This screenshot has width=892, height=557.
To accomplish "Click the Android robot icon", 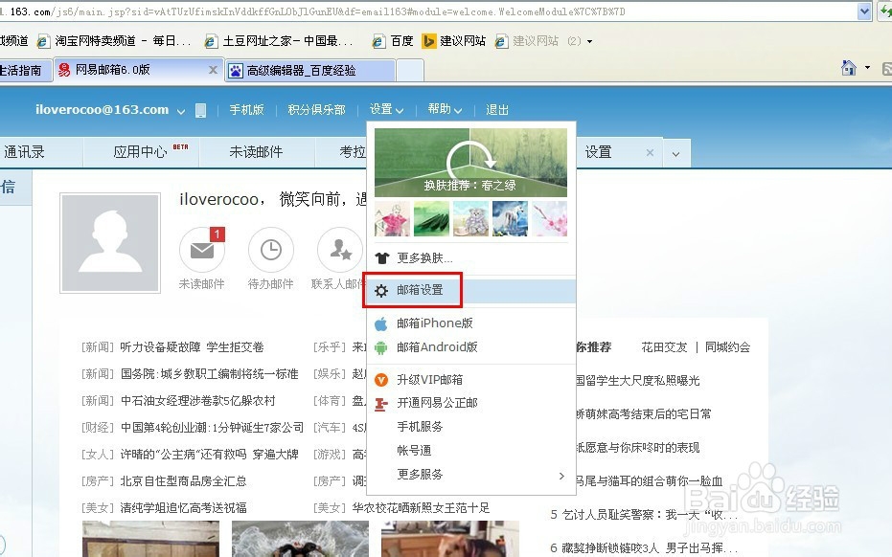I will click(381, 347).
